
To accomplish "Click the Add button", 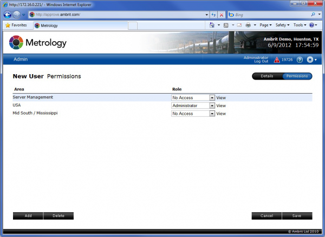I will (28, 216).
